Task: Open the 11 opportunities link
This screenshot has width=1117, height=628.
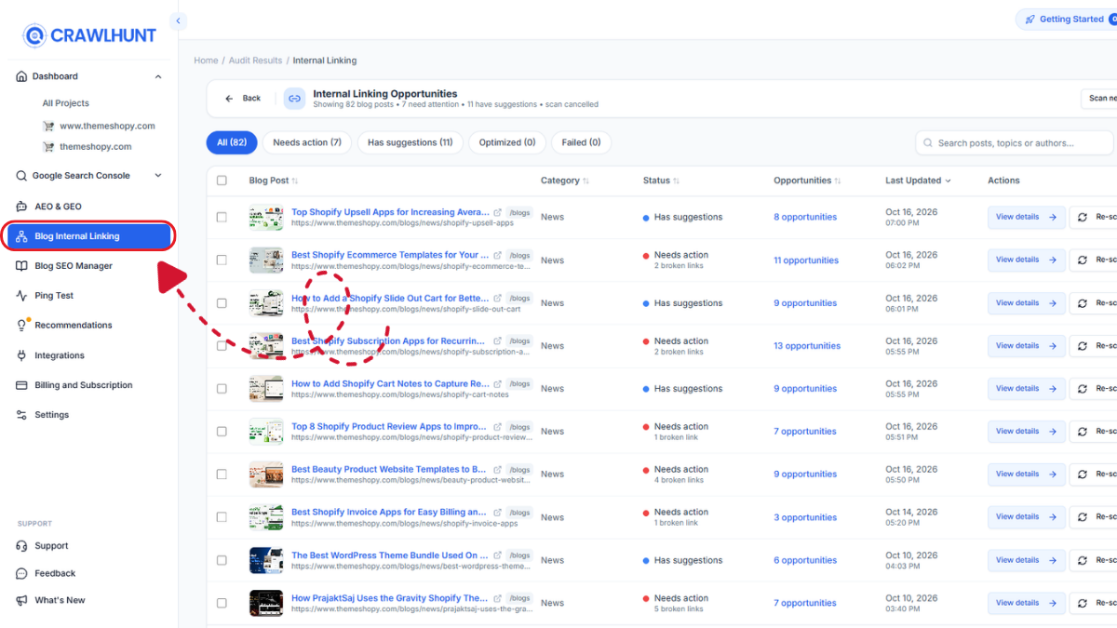Action: click(x=806, y=261)
